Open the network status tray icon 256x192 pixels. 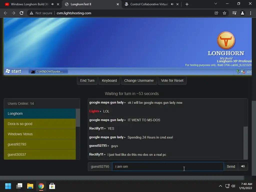point(227,186)
